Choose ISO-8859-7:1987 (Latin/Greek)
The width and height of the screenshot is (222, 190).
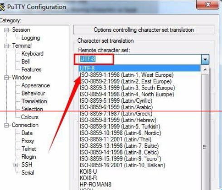116,114
